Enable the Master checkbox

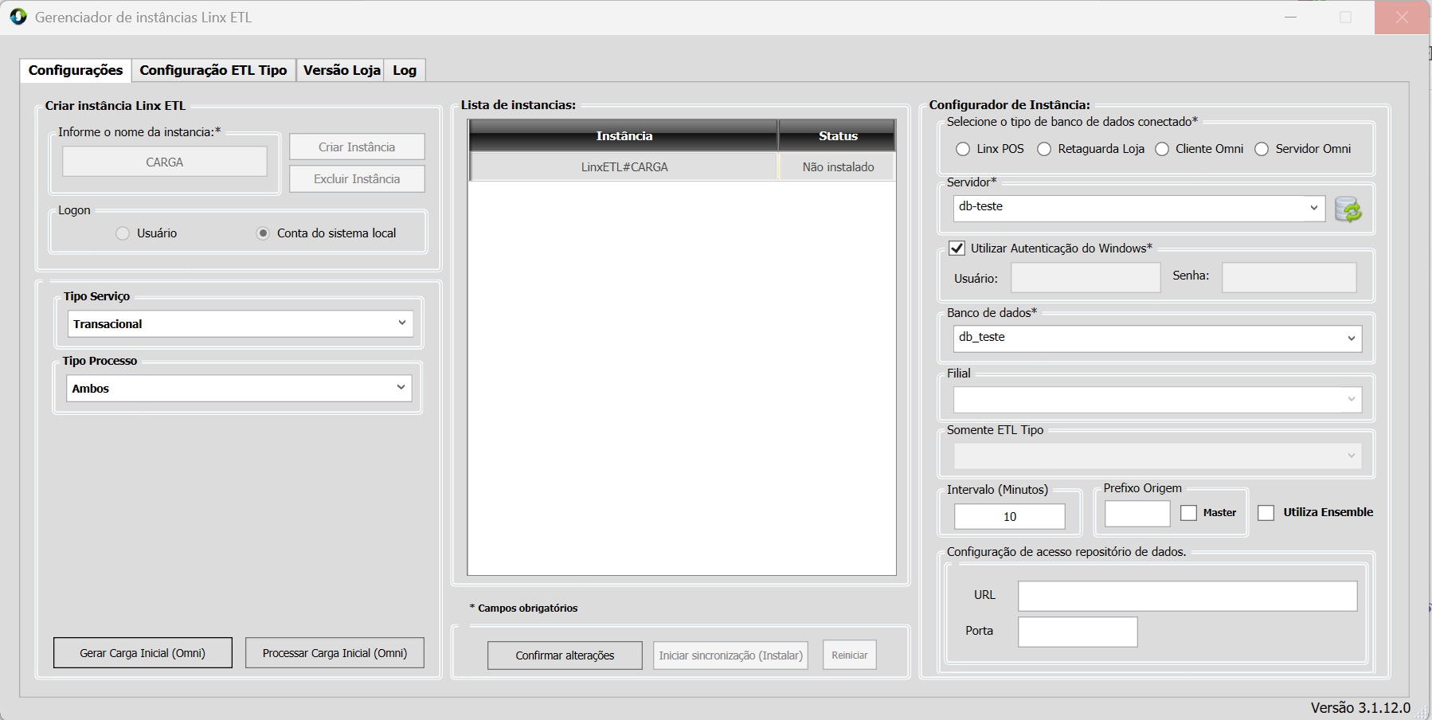(1188, 513)
